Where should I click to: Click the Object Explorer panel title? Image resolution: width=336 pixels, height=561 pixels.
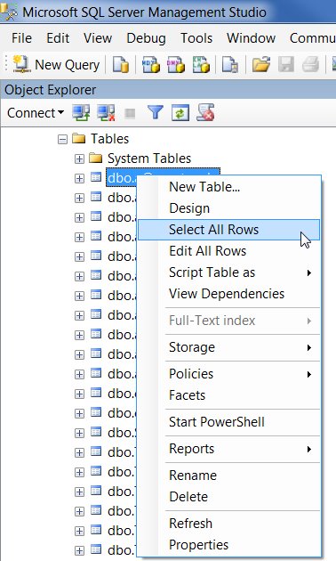[51, 90]
